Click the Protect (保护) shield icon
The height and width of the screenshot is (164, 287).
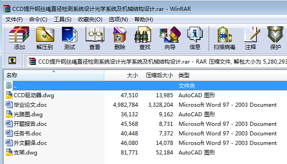click(x=275, y=35)
